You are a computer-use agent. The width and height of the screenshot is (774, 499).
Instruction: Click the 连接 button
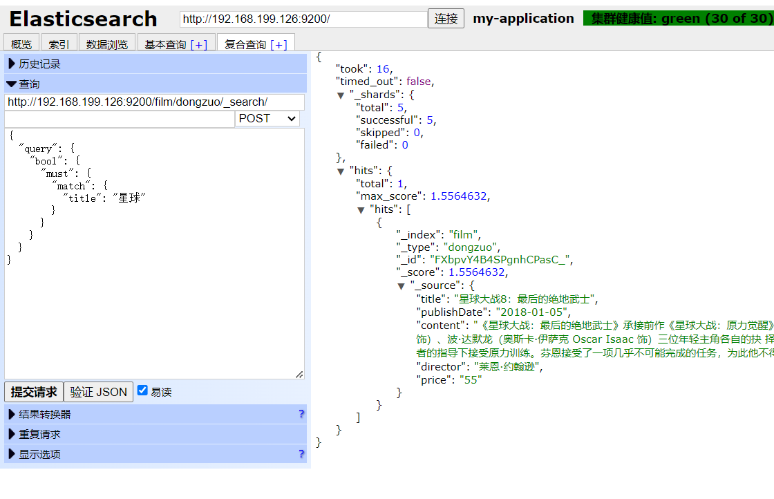(446, 19)
